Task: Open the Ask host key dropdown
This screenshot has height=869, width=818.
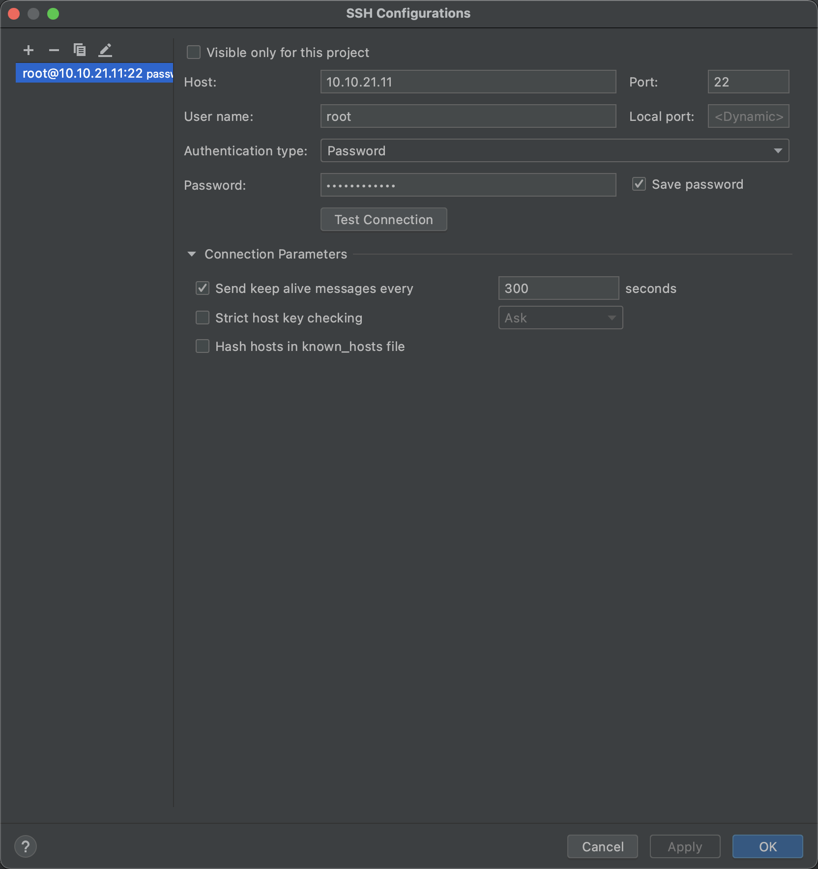Action: (x=560, y=318)
